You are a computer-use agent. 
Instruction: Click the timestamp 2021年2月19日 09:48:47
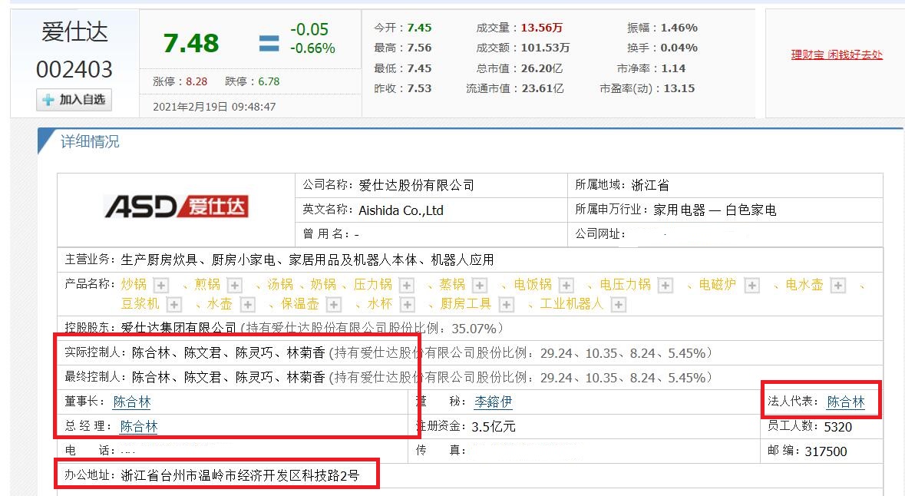point(214,107)
